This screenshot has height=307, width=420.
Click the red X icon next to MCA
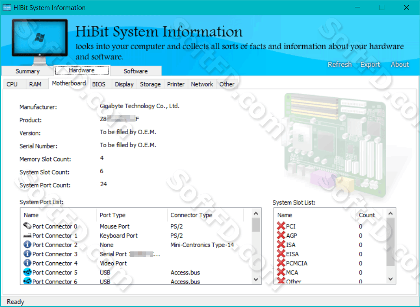(281, 272)
